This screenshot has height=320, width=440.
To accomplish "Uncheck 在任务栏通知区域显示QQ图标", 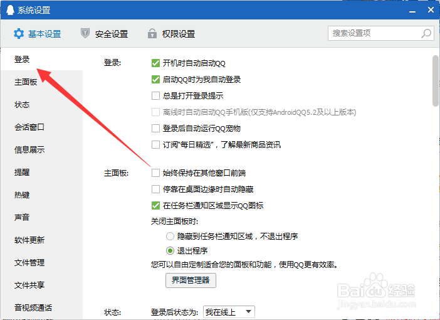I will (155, 205).
